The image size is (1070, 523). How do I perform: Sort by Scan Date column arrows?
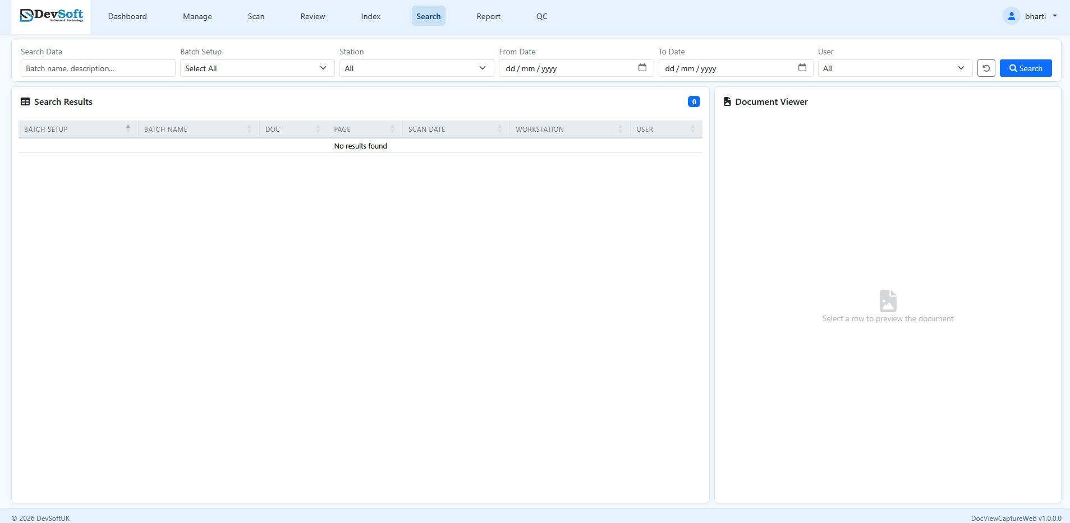(499, 129)
